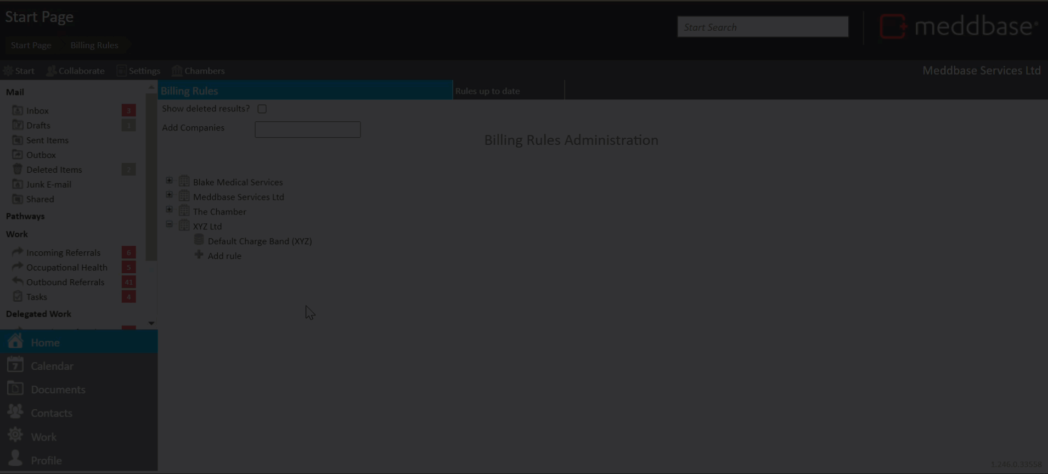This screenshot has height=474, width=1048.
Task: Click the Calendar icon in bottom navigation
Action: (15, 365)
